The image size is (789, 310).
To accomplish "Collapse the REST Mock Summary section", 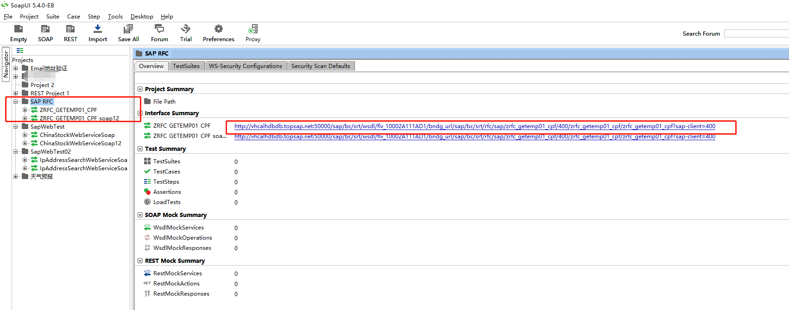I will [x=140, y=260].
